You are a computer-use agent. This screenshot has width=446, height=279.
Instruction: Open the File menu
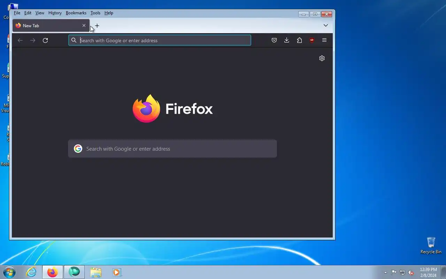click(17, 13)
